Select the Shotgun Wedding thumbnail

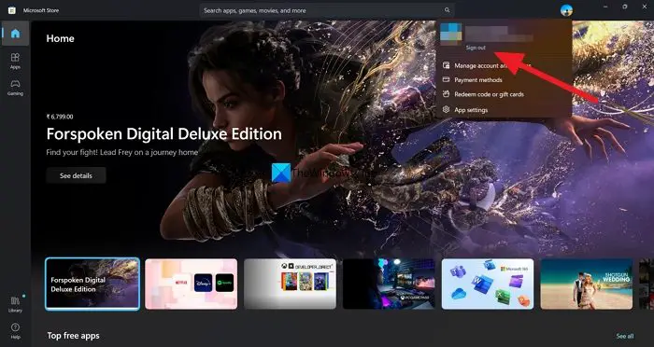tap(587, 284)
